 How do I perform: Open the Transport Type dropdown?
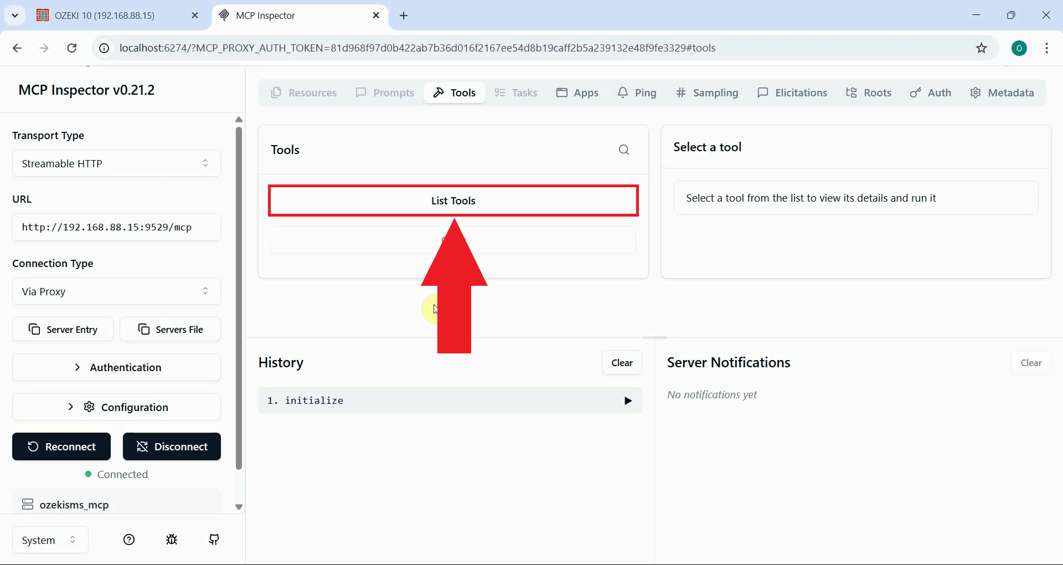tap(116, 163)
